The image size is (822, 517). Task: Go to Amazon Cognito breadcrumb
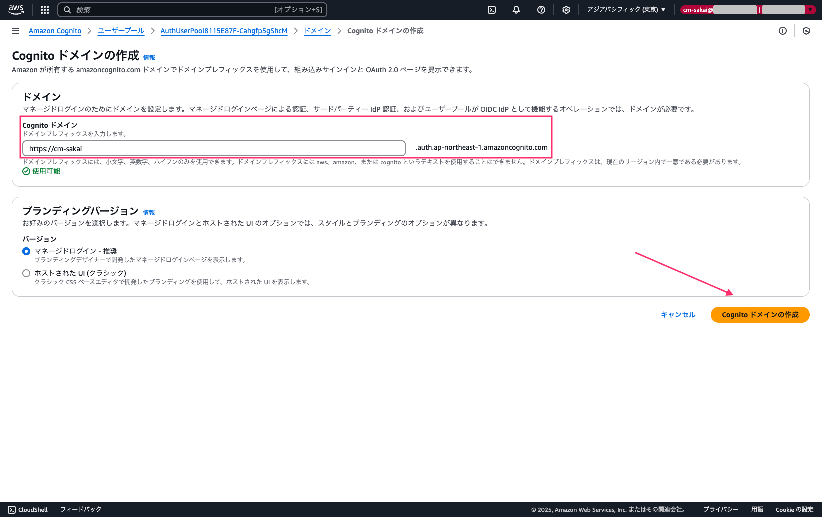[55, 31]
